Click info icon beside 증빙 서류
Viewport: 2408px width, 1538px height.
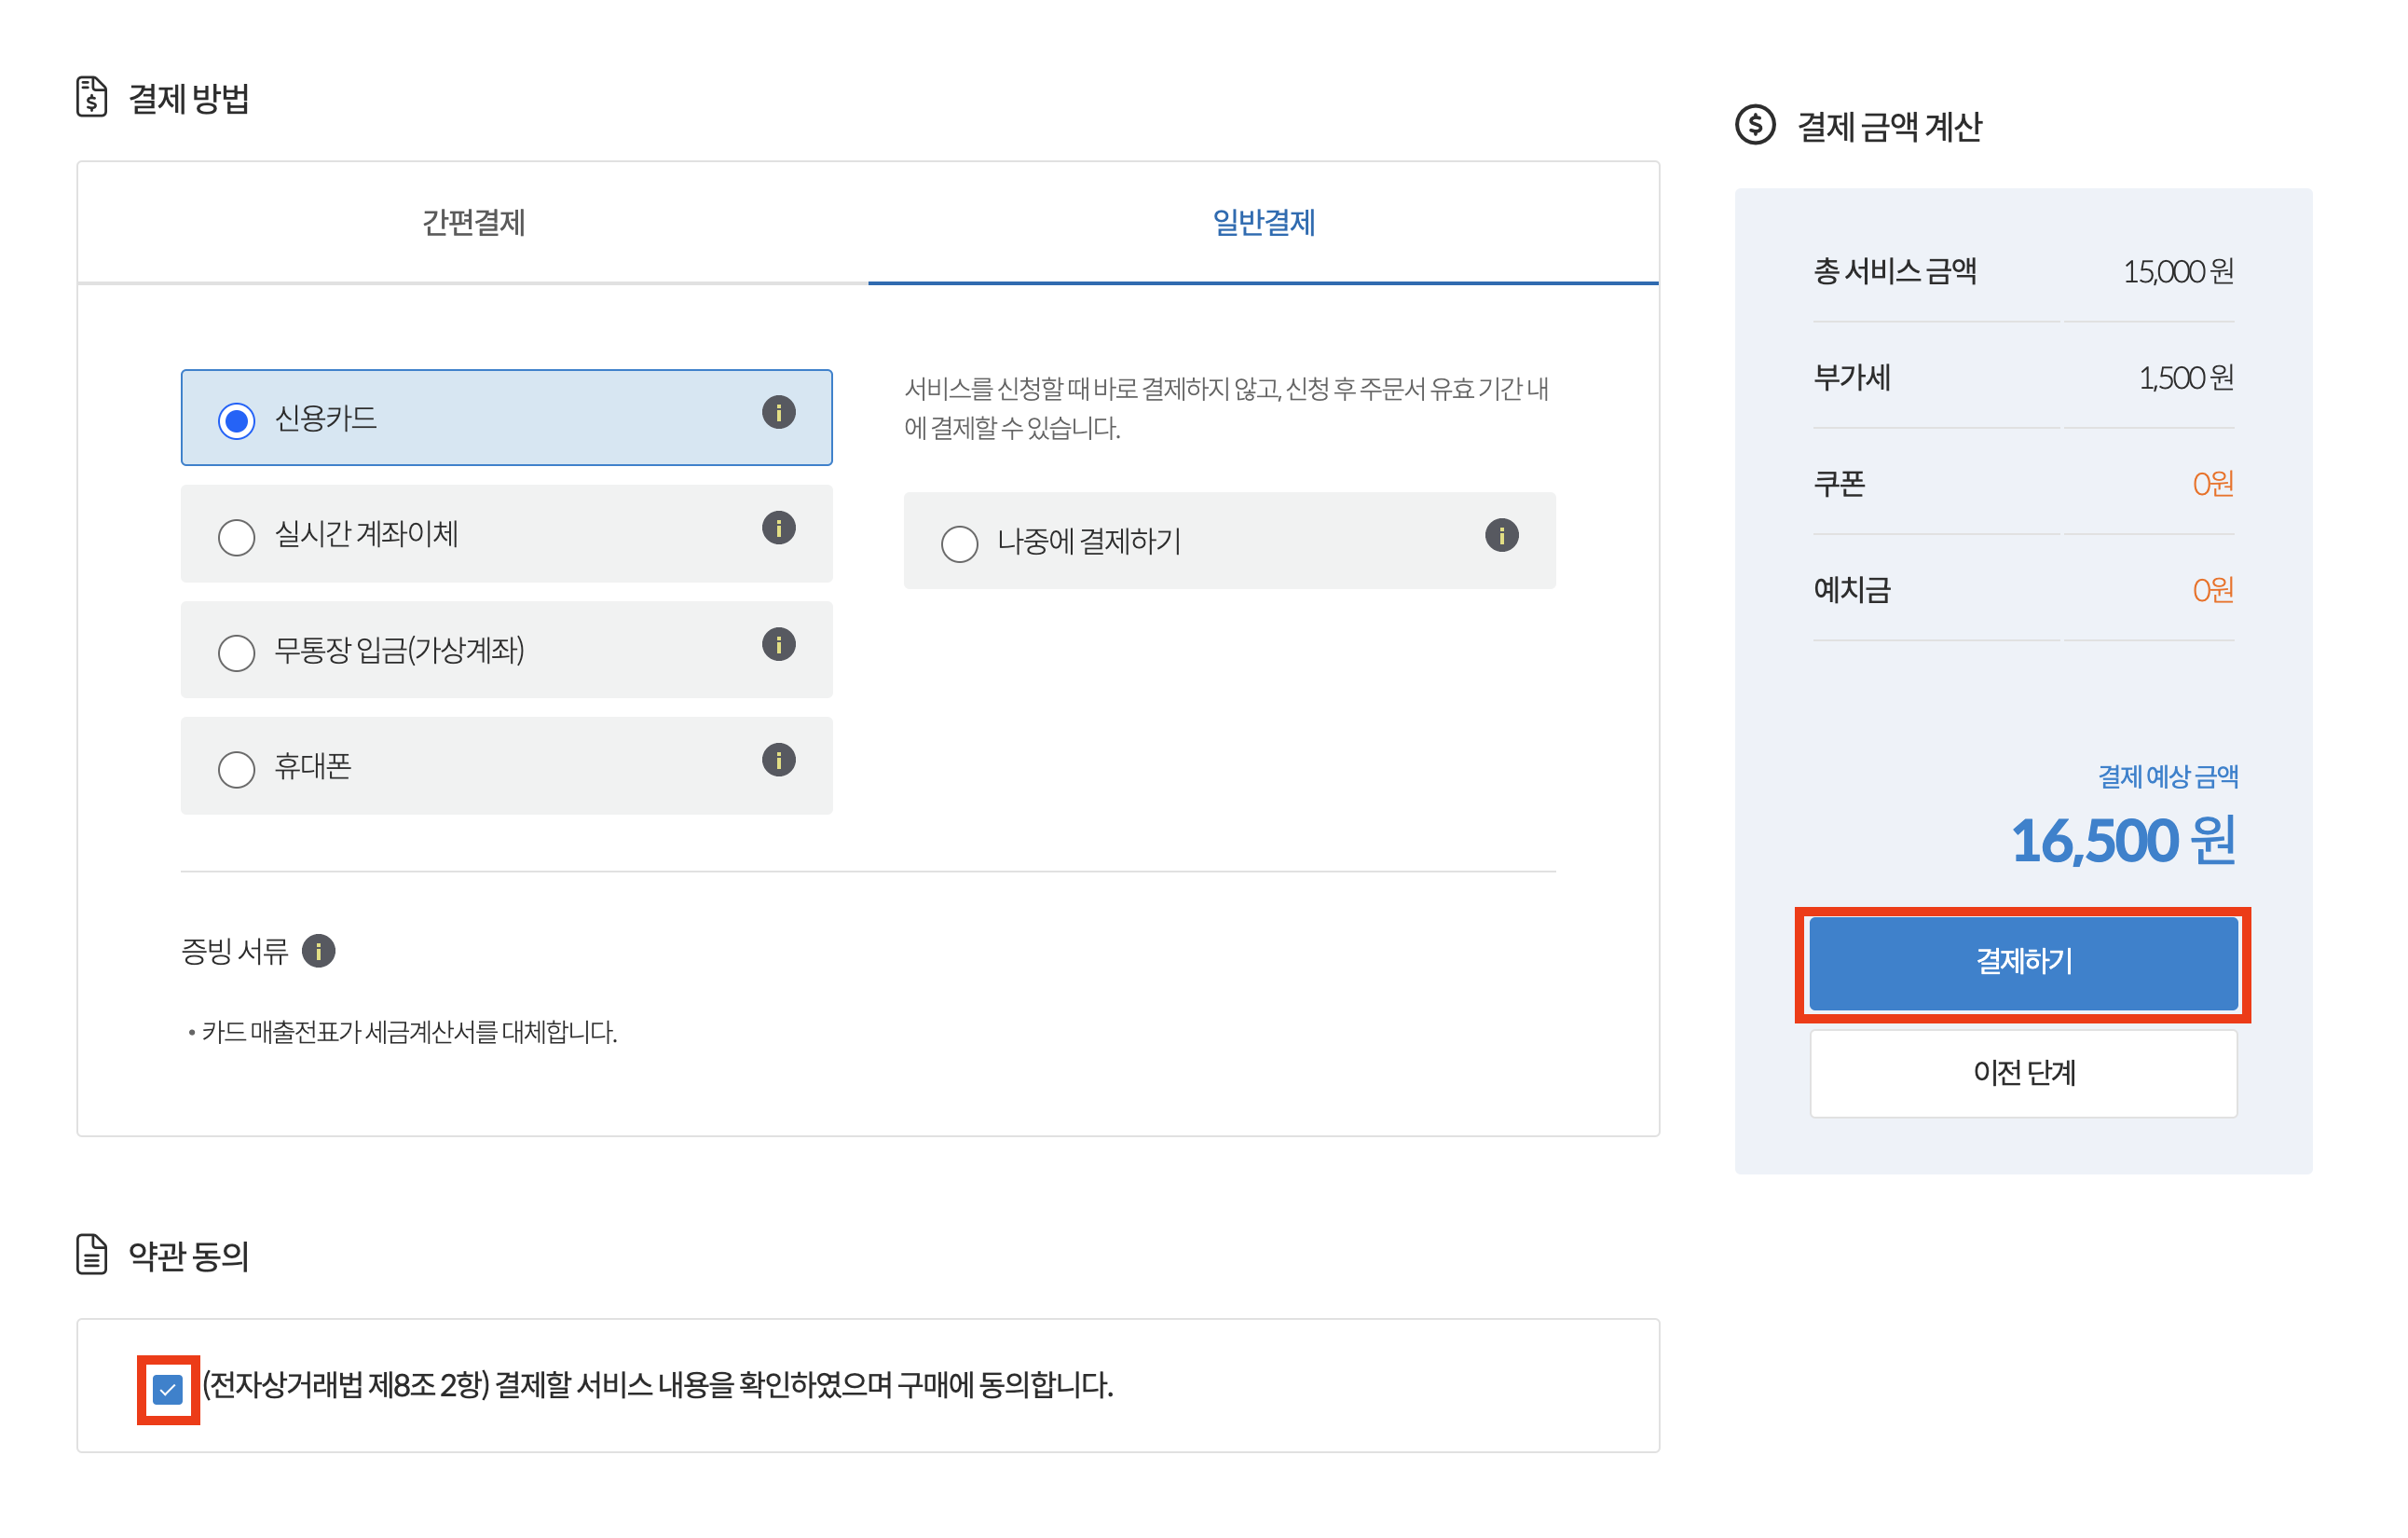pyautogui.click(x=319, y=950)
